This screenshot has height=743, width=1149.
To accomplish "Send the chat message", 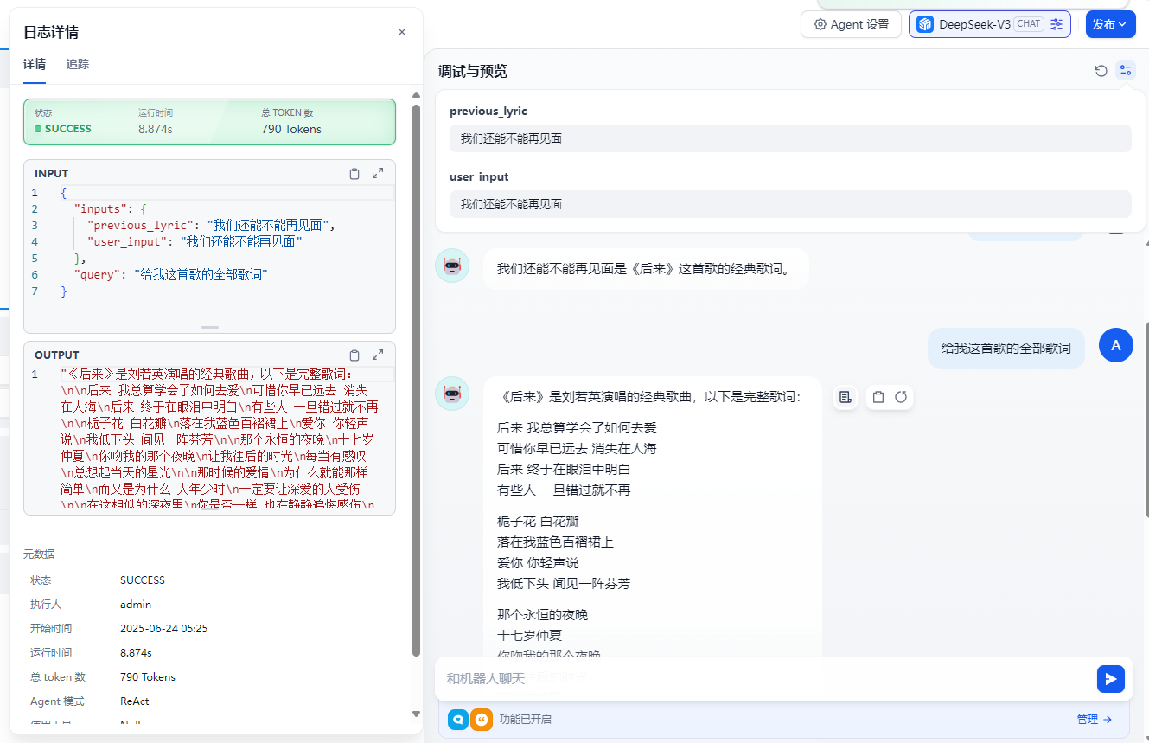I will (1110, 679).
